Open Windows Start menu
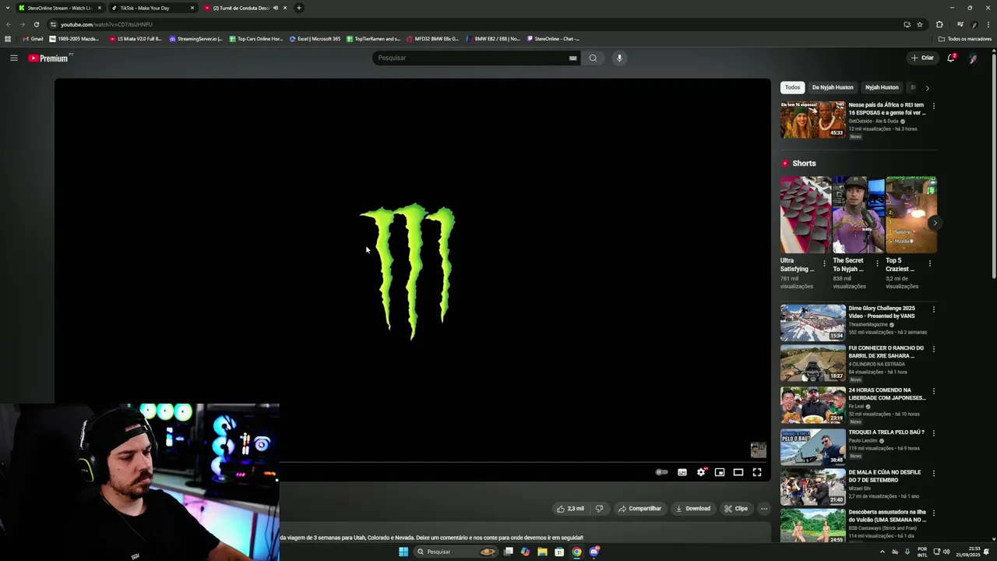 tap(403, 552)
